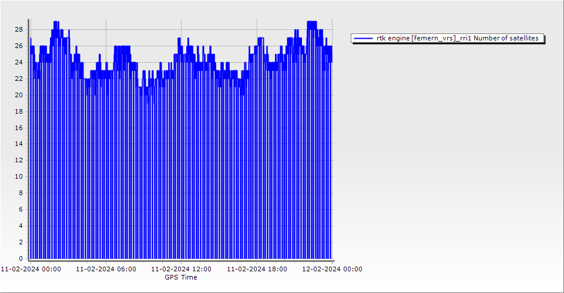Screen dimensions: 564x293
Task: Click the y-axis tick label 16
Action: pos(19,128)
